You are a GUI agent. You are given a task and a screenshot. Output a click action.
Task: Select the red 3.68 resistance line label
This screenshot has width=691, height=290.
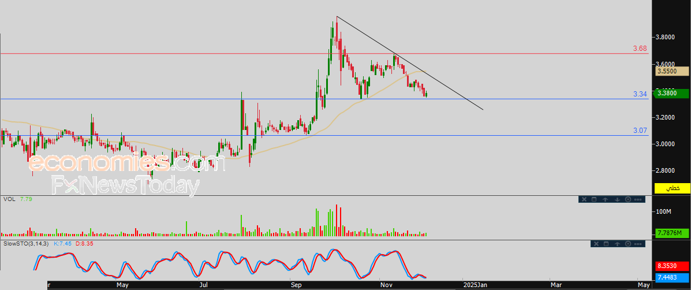point(640,49)
